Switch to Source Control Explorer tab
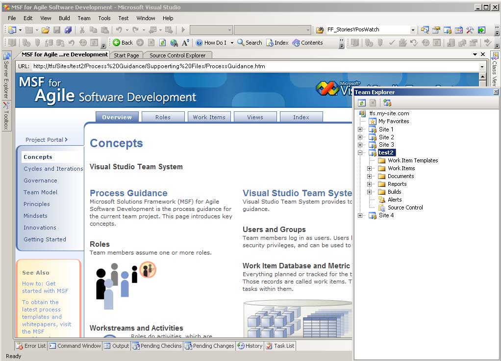 177,55
